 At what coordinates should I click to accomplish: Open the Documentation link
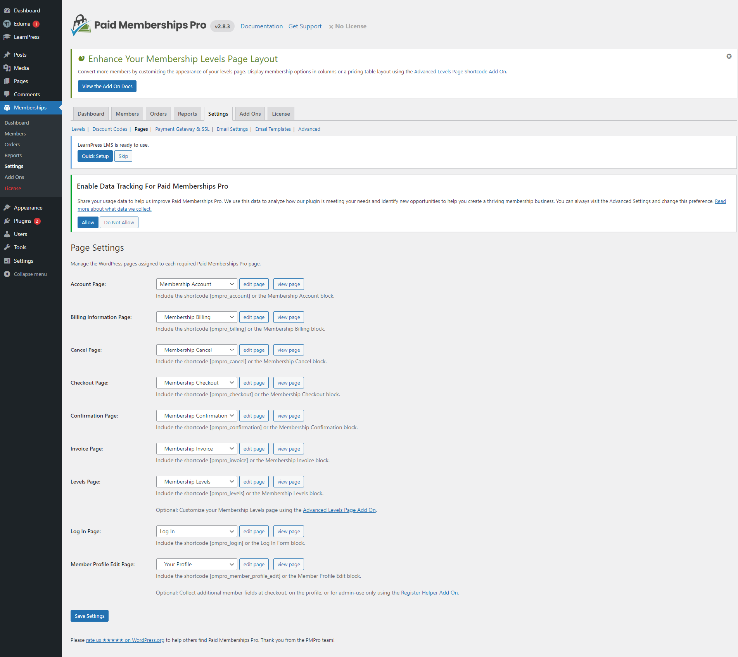pyautogui.click(x=261, y=26)
